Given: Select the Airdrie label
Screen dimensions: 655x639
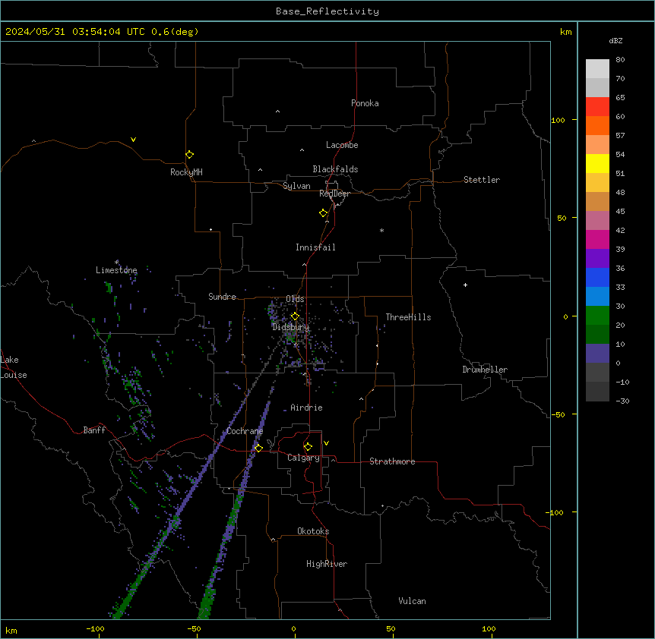Looking at the screenshot, I should [x=306, y=408].
